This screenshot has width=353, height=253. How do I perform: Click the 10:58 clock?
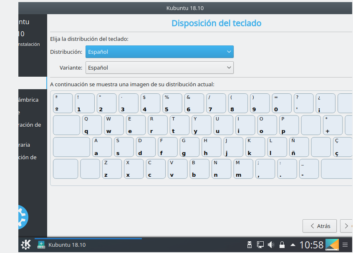(311, 245)
